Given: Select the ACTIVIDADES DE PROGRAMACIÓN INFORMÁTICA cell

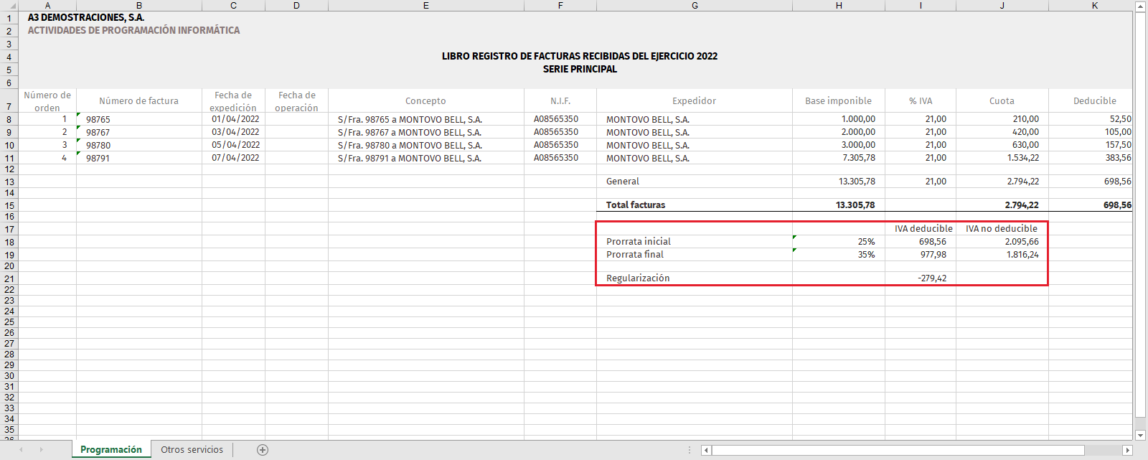Looking at the screenshot, I should [x=133, y=30].
